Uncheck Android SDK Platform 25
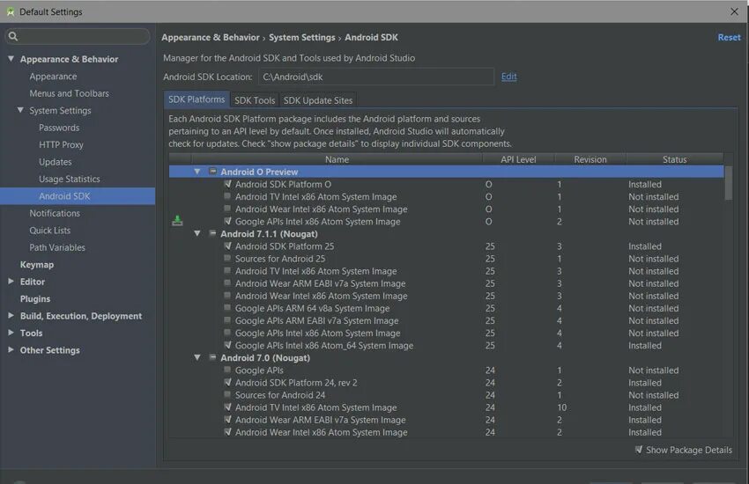Image resolution: width=749 pixels, height=484 pixels. pyautogui.click(x=228, y=246)
